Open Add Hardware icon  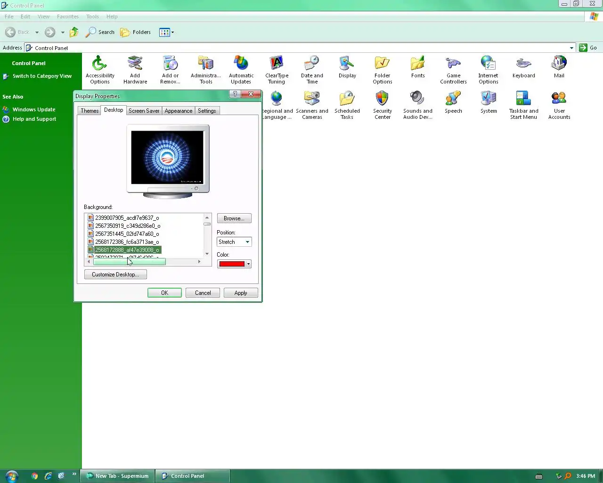coord(135,70)
